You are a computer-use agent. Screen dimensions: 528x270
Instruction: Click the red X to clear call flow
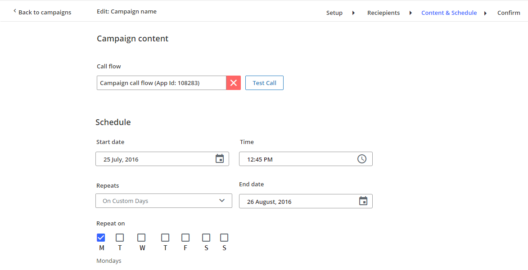click(x=234, y=83)
